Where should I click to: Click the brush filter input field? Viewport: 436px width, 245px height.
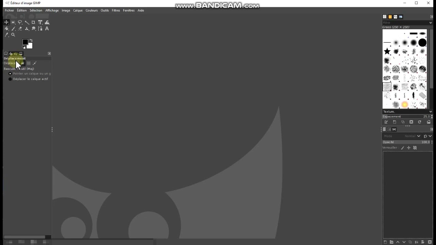coord(405,22)
